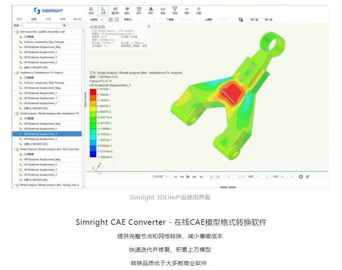Collapse the Modal Analysis 2 tree group

pyautogui.click(x=14, y=149)
